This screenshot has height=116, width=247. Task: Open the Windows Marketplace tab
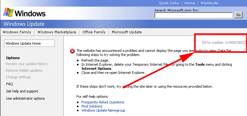tap(57, 32)
